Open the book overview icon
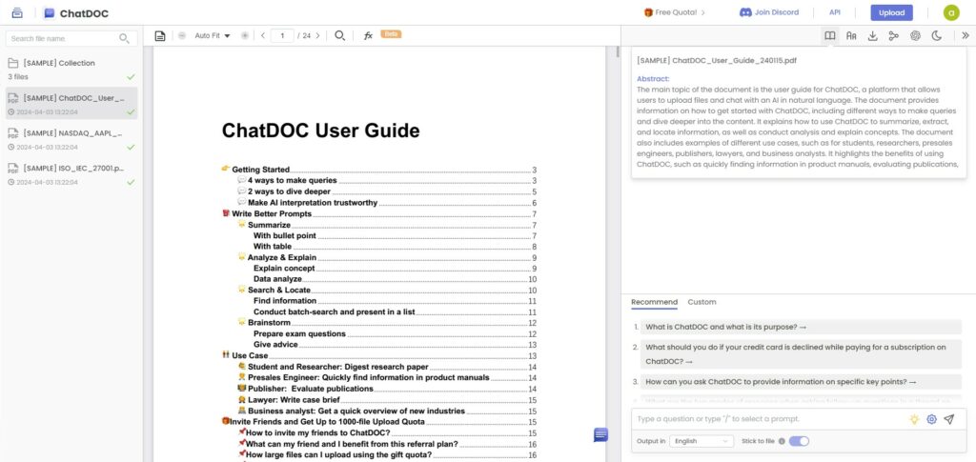Screen dimensions: 976x462 (830, 36)
